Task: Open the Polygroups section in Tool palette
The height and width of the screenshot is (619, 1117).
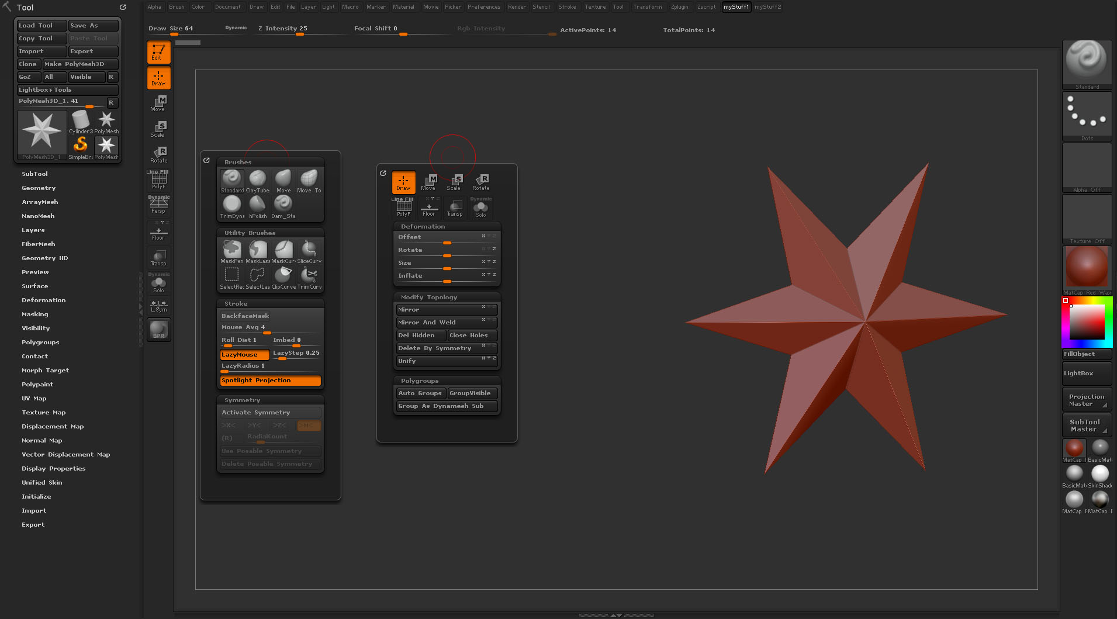Action: click(x=40, y=342)
